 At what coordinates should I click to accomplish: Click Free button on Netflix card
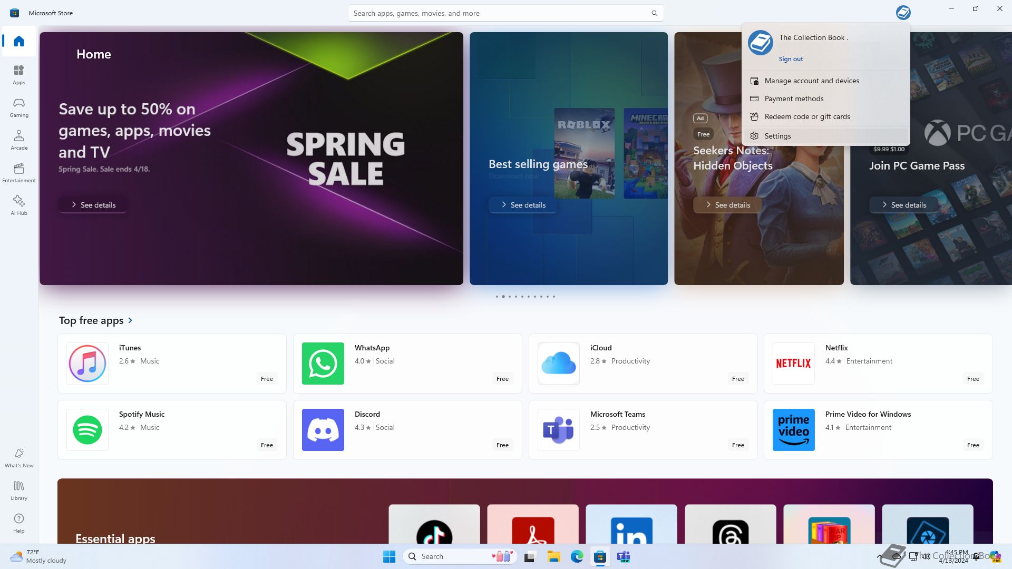[973, 379]
